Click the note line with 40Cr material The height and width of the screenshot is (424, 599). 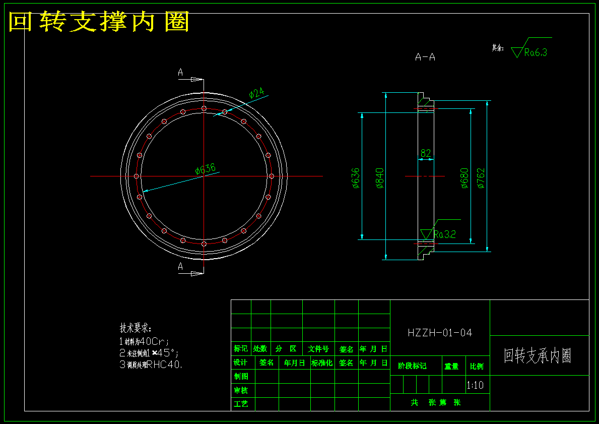click(144, 341)
